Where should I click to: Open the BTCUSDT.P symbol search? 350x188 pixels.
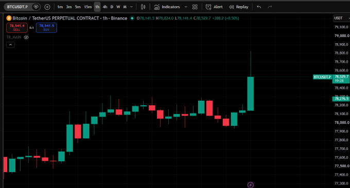coord(17,7)
